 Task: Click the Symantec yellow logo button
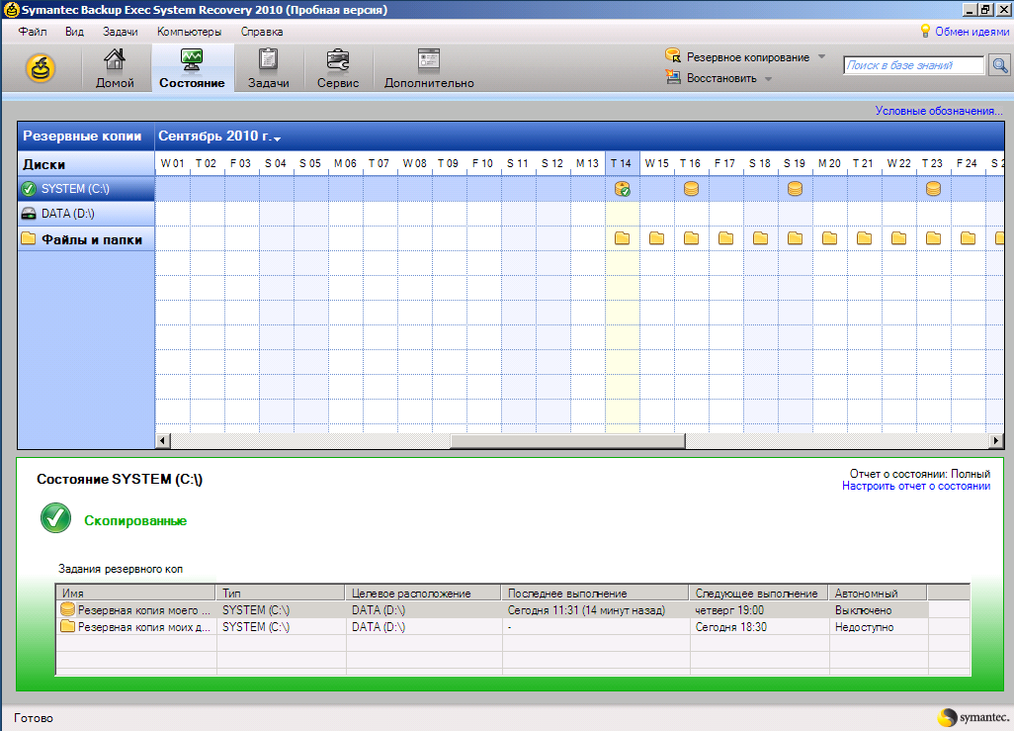(41, 68)
